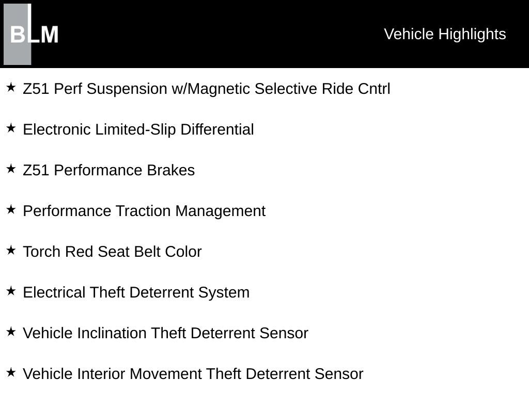Click the Performance Traction Management text
Viewport: 529px width, 396px height.
point(144,211)
